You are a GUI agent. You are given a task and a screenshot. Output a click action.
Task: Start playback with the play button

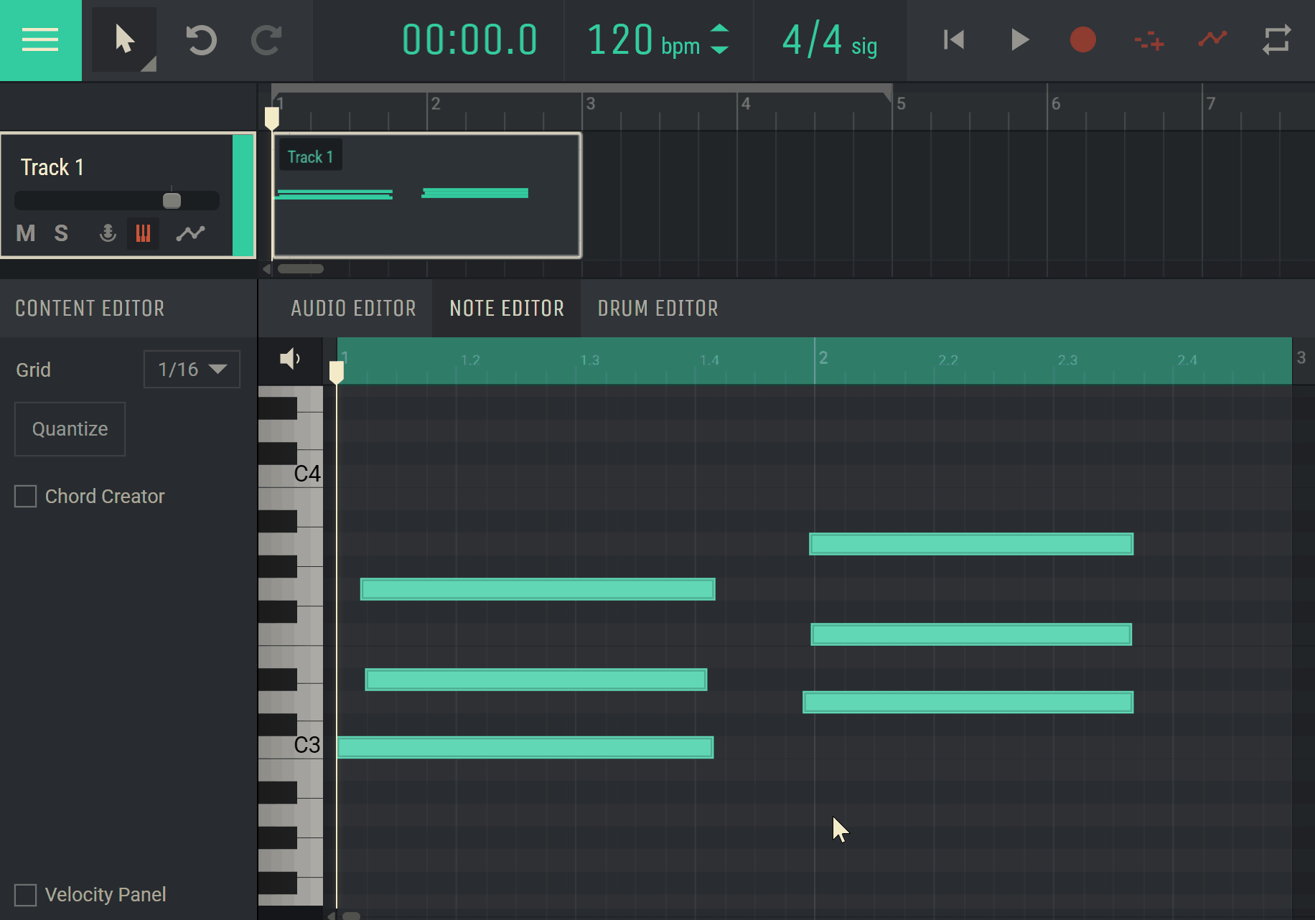pyautogui.click(x=1019, y=40)
